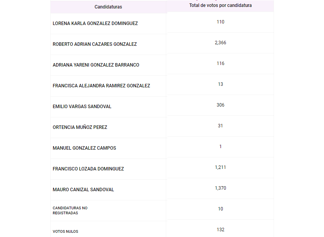Select FRANCISCA ALEJANDRA RAMIREZ GONZALEZ entry
This screenshot has width=324, height=237.
101,86
